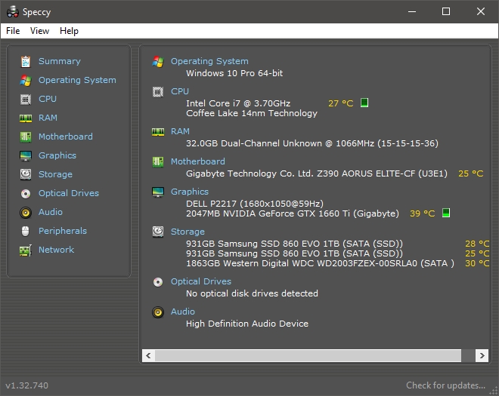
Task: Click the Summary clipboard icon in sidebar
Action: (26, 61)
